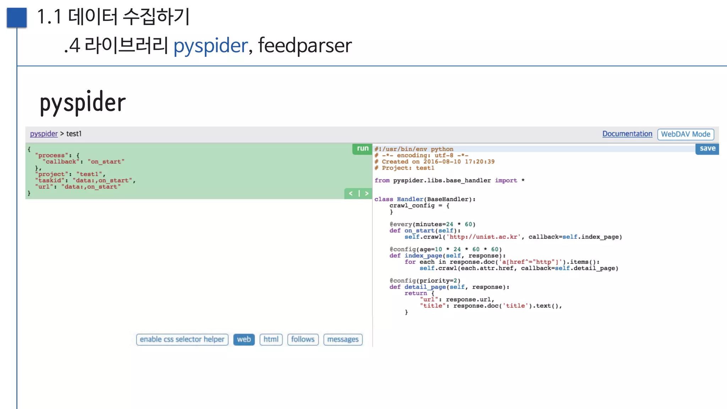Go to pyspider breadcrumb link

click(44, 134)
